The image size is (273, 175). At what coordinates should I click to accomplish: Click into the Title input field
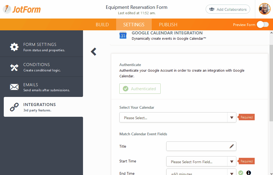tap(197, 146)
